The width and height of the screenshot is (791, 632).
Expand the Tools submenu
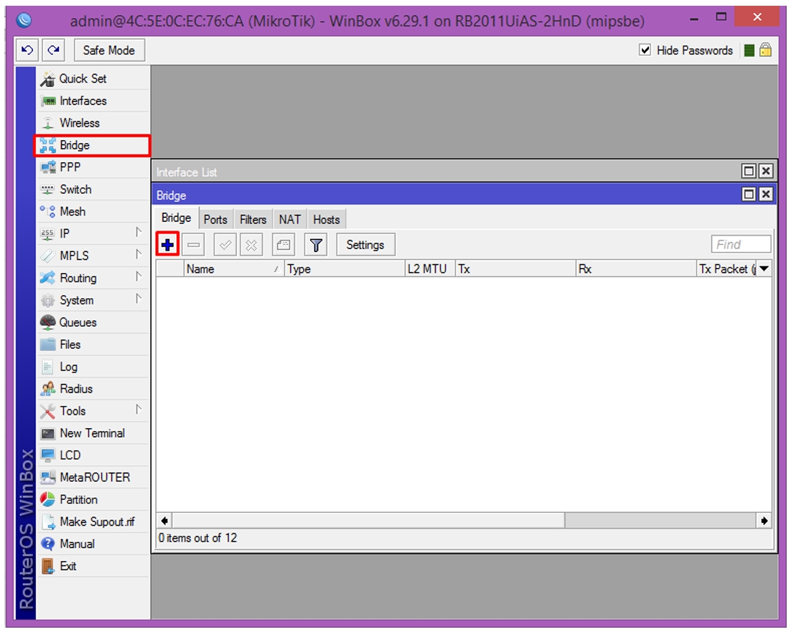(x=94, y=411)
